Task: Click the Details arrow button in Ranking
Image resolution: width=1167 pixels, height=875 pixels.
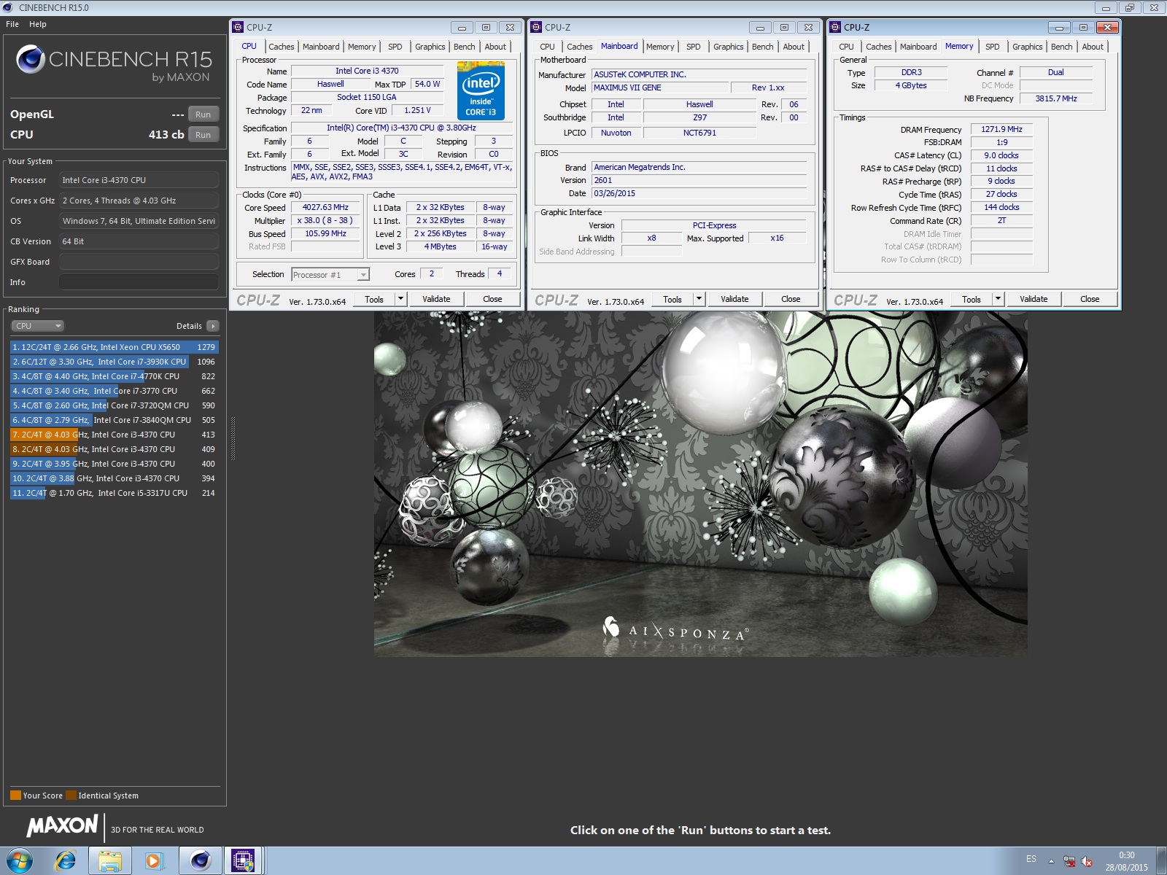Action: [213, 326]
